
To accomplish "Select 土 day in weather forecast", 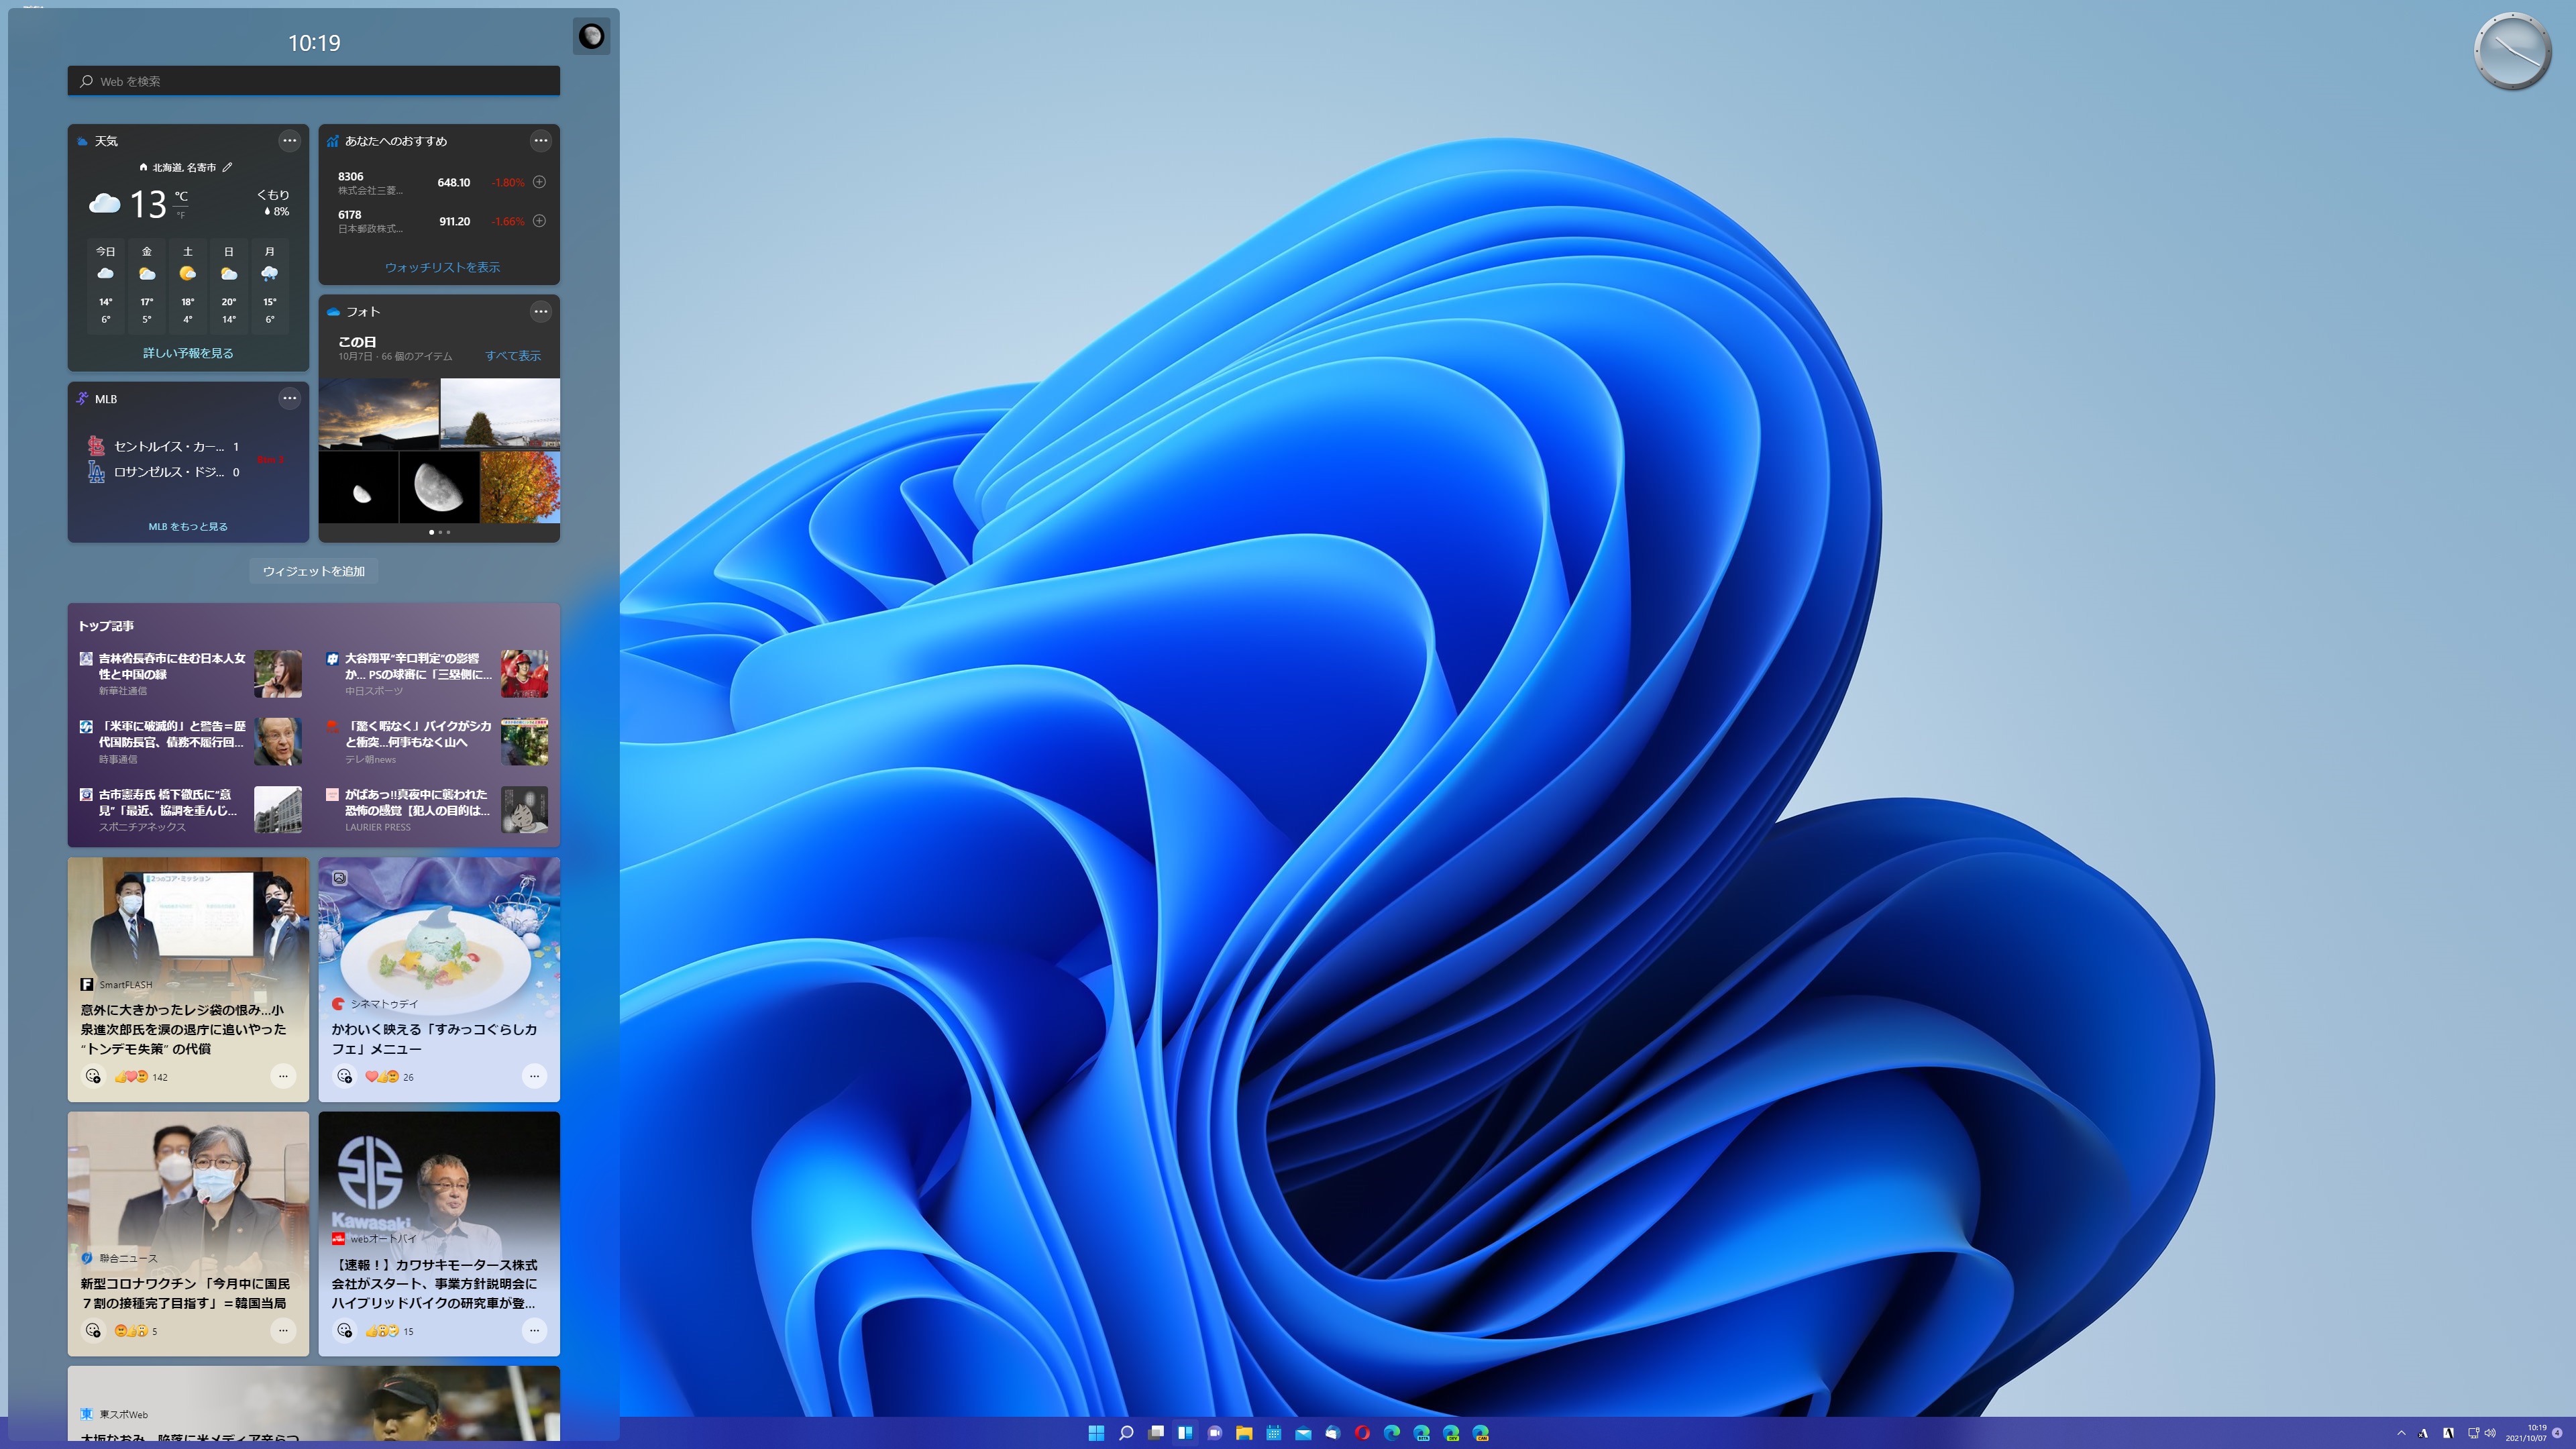I will 187,285.
